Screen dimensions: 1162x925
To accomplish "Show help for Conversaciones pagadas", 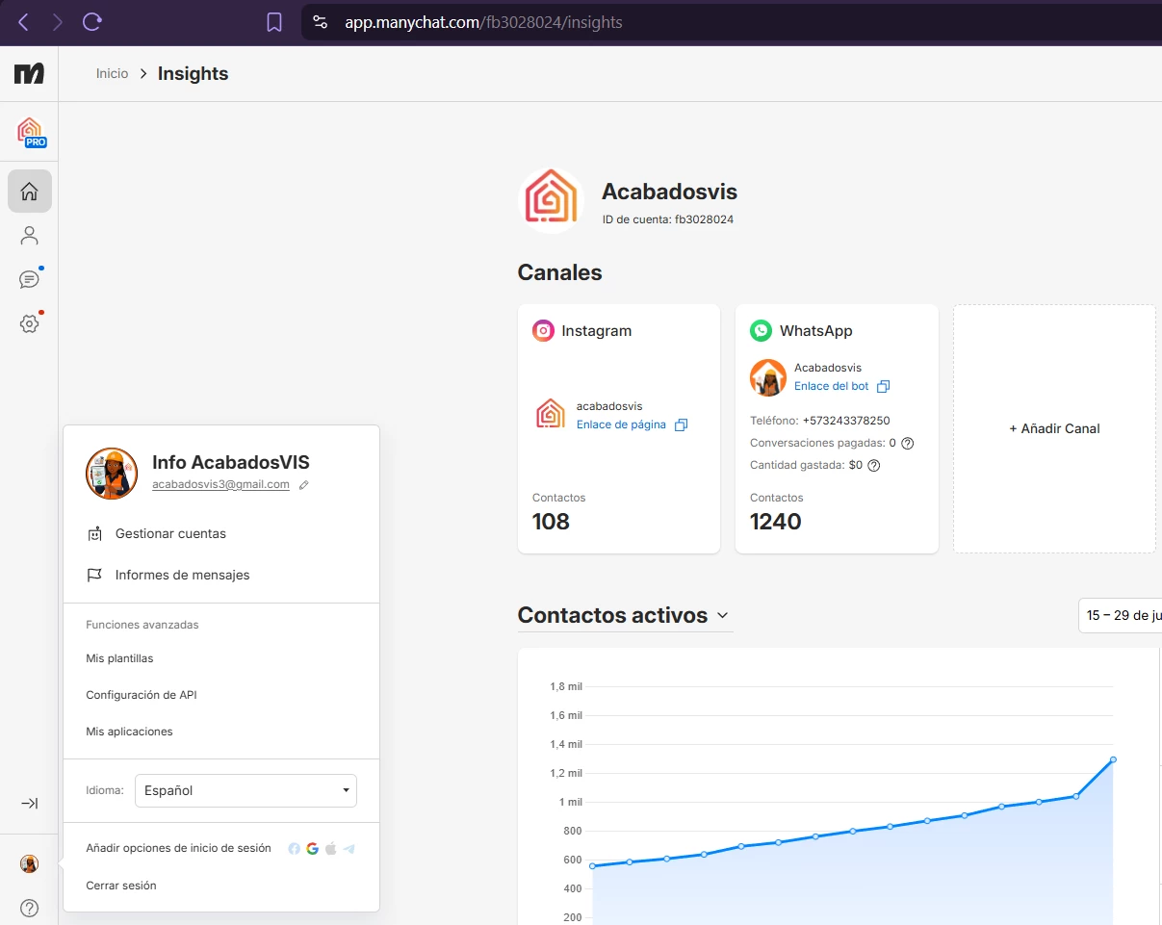I will (x=907, y=444).
